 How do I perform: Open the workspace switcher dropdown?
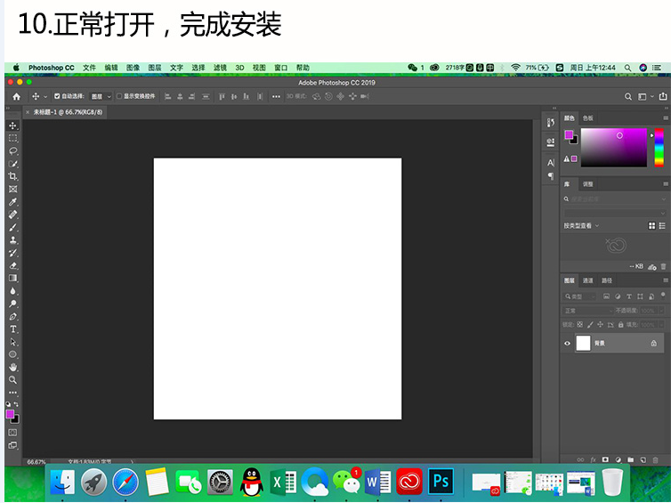[x=645, y=97]
